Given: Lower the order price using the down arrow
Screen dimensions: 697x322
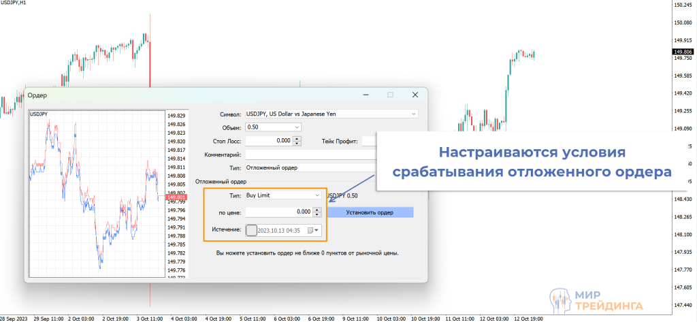Looking at the screenshot, I should click(317, 215).
